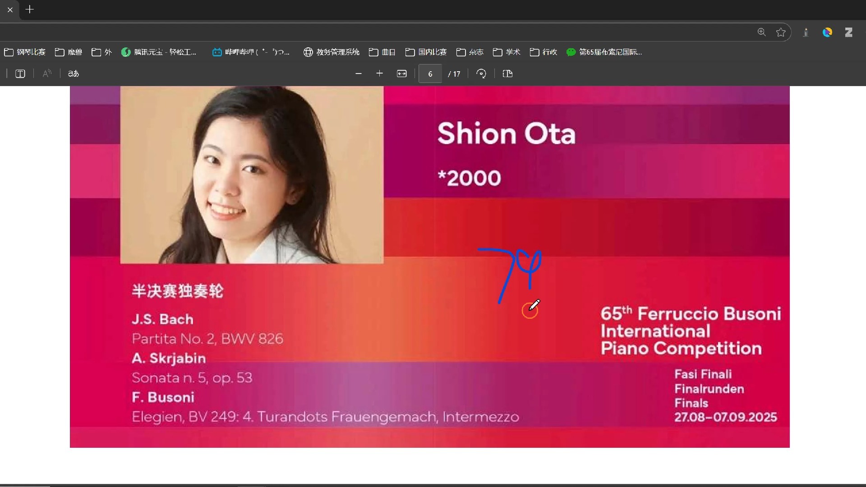The width and height of the screenshot is (866, 487).
Task: Open the 哔哩哔哩 bookmark
Action: click(x=251, y=52)
